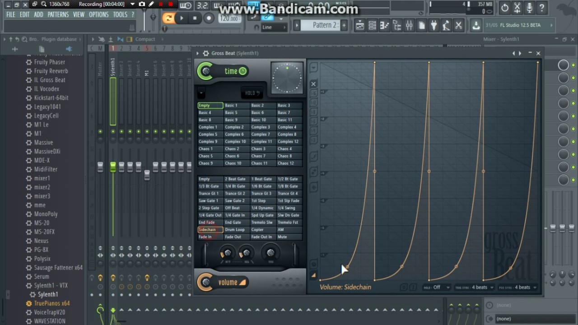Click the stop button in transport
The image size is (578, 325).
pyautogui.click(x=195, y=18)
